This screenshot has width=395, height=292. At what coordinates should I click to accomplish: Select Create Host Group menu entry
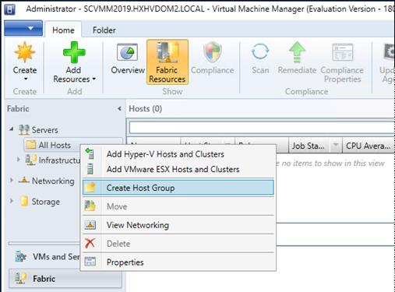coord(178,188)
